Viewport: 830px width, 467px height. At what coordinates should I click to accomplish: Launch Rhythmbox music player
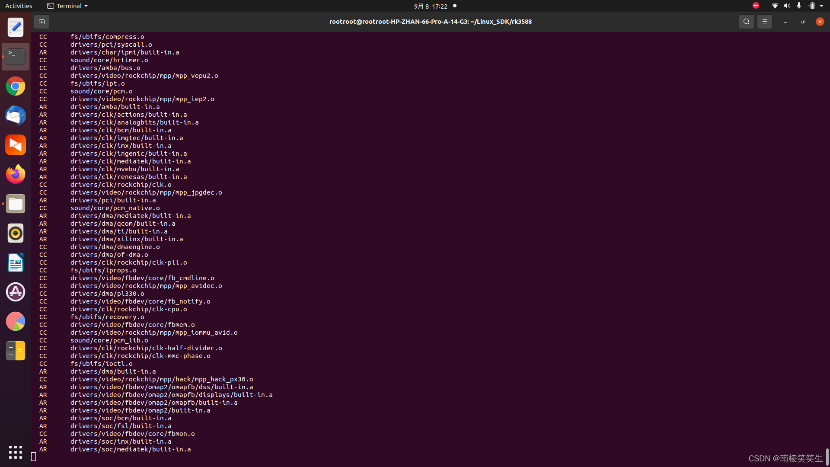(x=16, y=233)
